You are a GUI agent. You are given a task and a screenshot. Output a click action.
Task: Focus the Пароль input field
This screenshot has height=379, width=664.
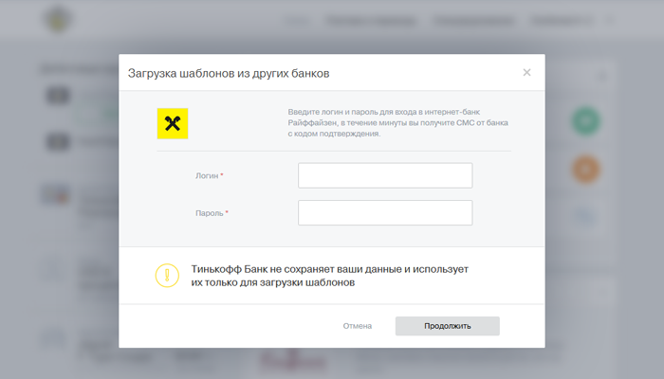(384, 212)
